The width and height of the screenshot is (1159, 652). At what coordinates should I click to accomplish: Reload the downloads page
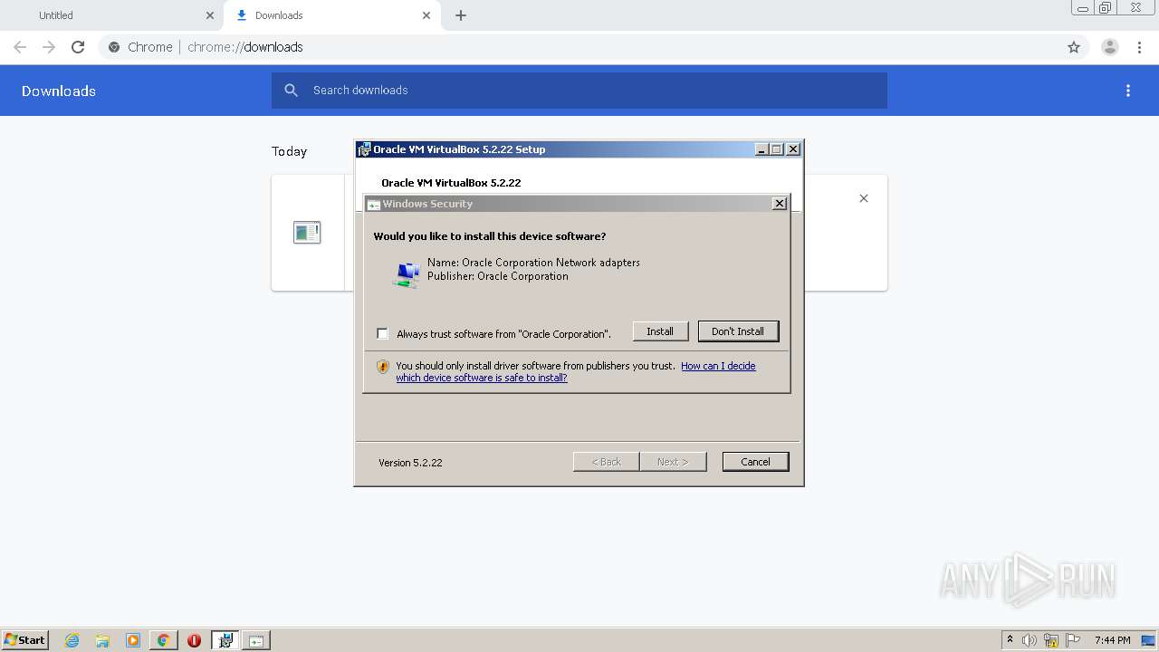point(78,47)
